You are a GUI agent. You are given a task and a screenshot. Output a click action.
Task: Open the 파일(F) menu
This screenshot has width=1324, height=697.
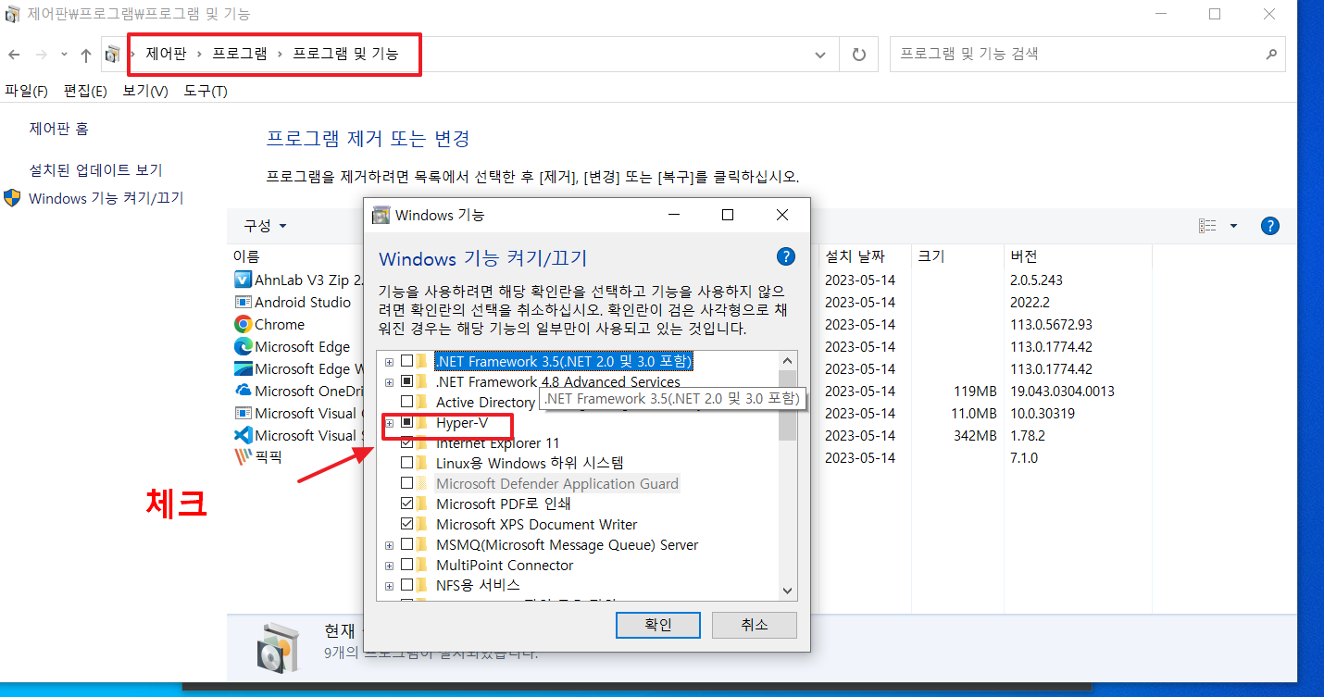tap(26, 91)
